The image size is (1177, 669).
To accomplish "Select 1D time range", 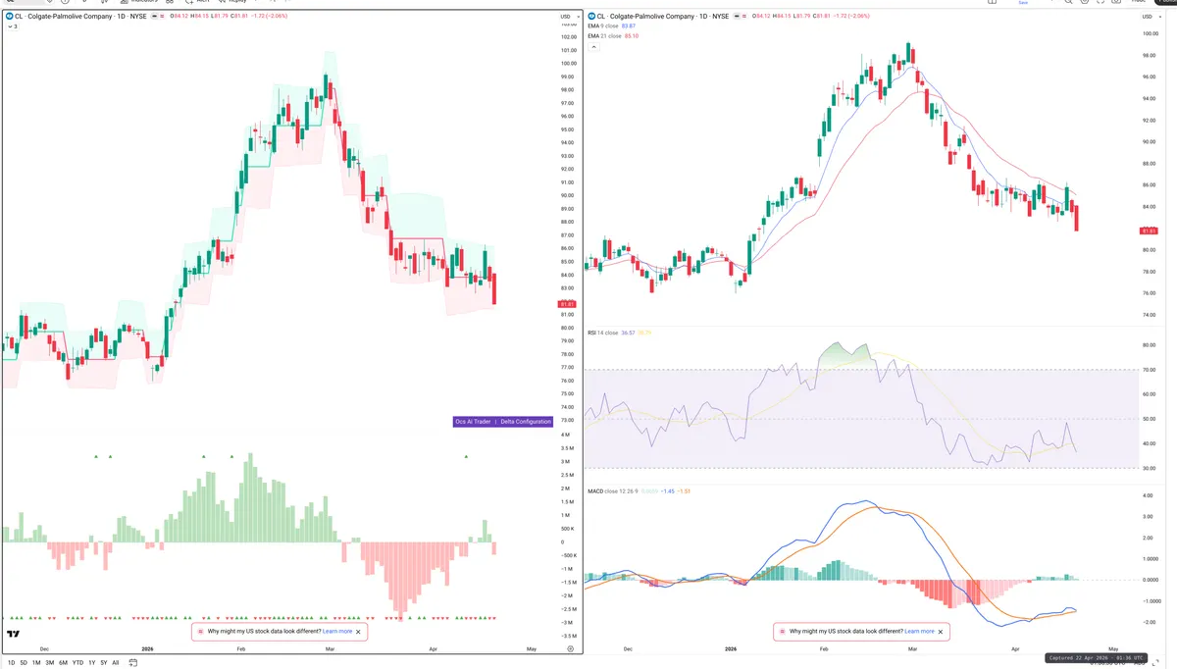I will pos(10,663).
